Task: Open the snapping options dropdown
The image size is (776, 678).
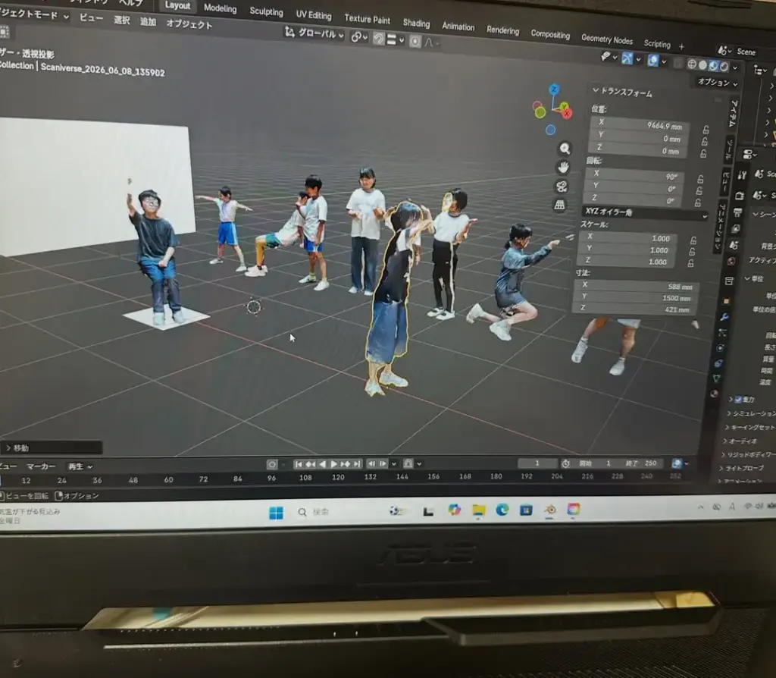Action: pos(396,40)
